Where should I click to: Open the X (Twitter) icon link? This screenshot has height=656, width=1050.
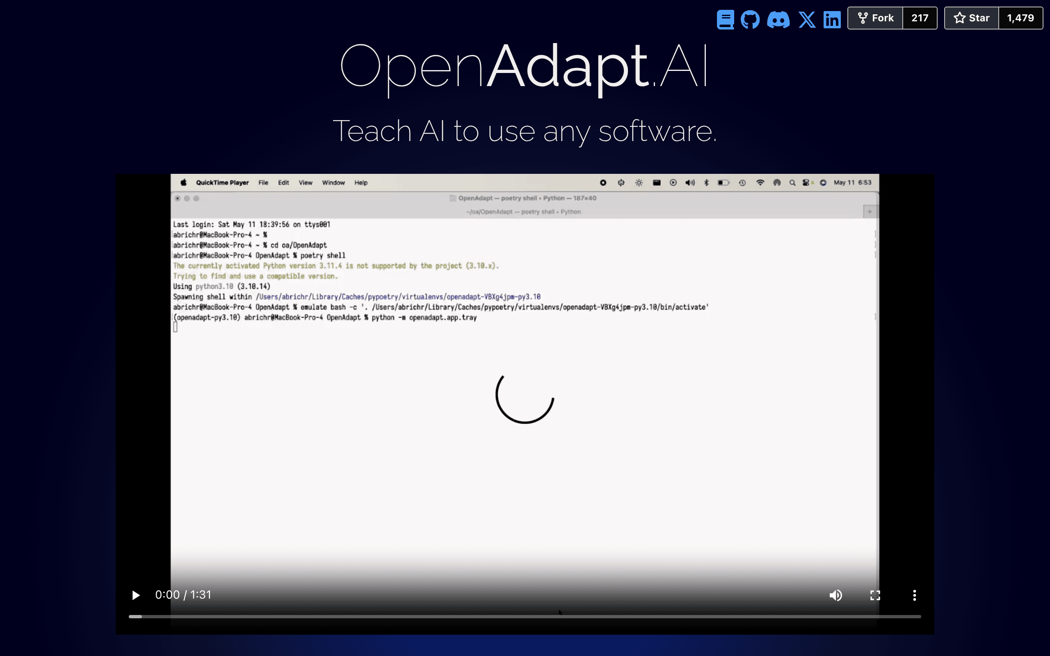pos(807,20)
